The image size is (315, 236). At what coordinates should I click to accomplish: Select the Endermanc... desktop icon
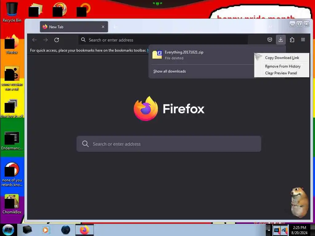click(x=12, y=140)
